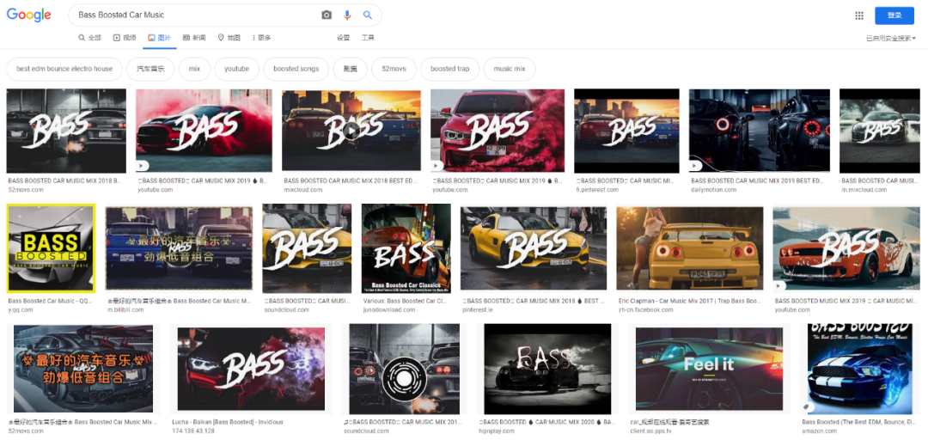Open search by image camera icon
The height and width of the screenshot is (440, 928).
(327, 15)
